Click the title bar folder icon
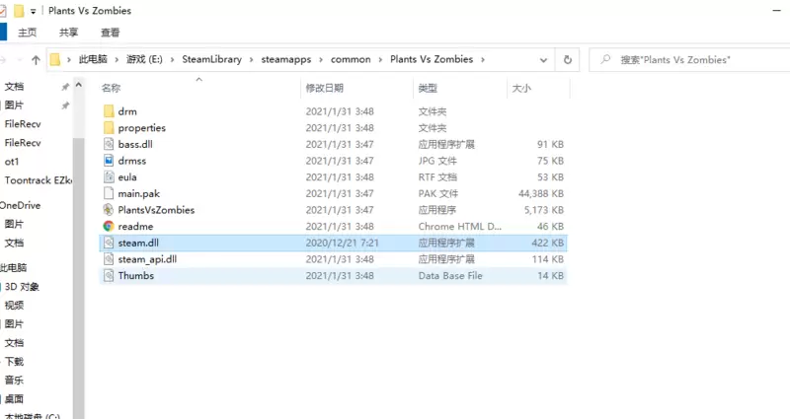Viewport: 790px width, 419px height. point(19,11)
